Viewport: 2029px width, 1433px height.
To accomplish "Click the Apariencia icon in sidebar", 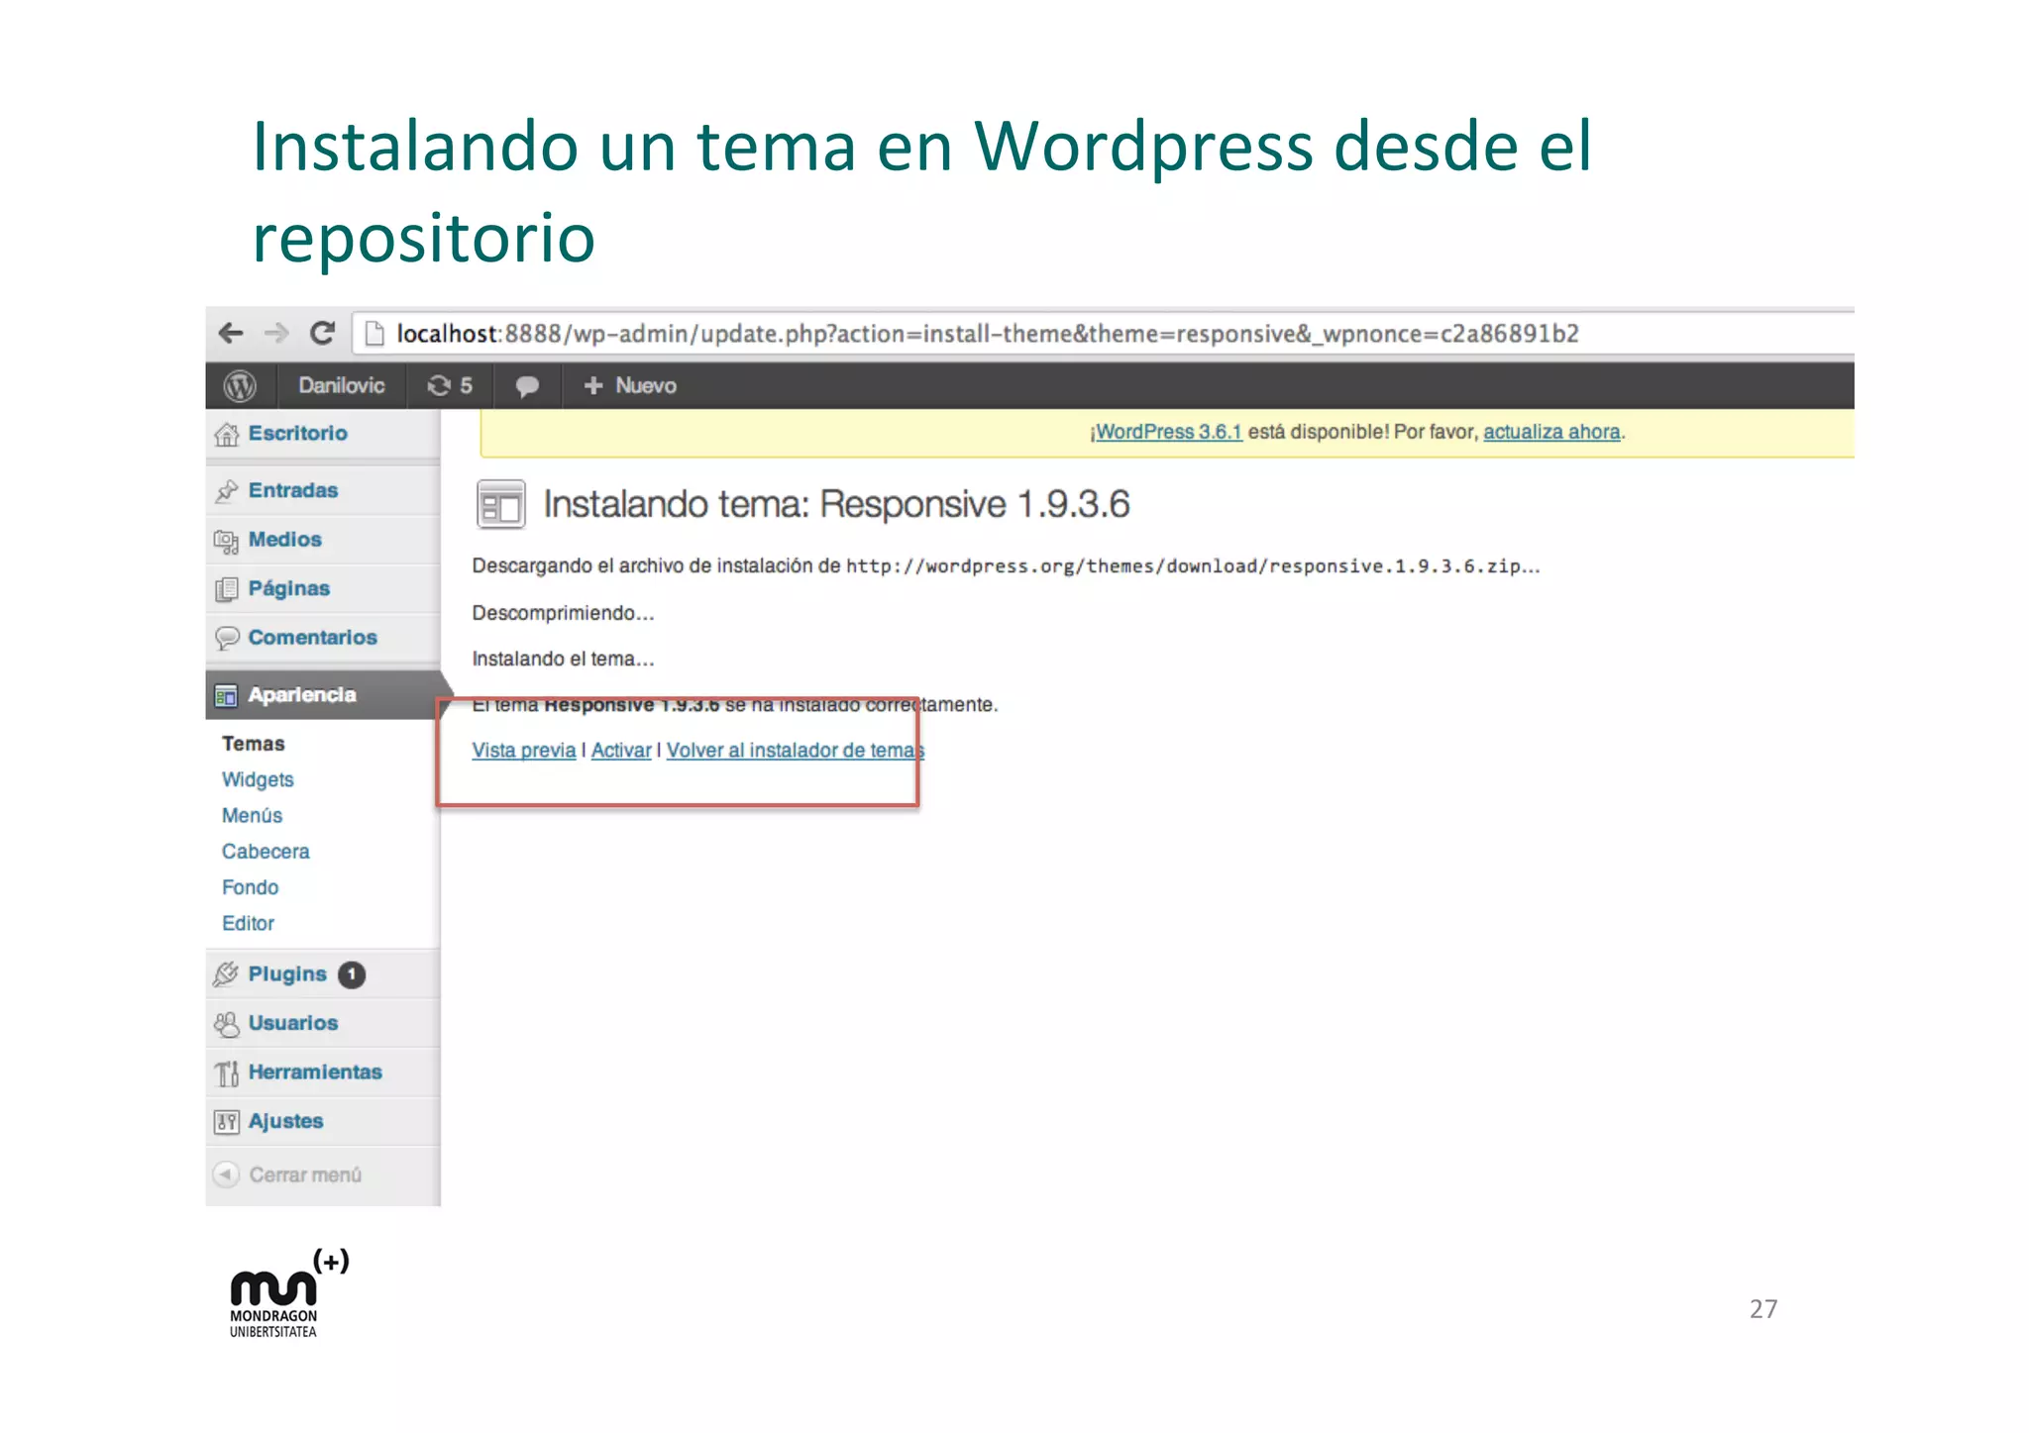I will 227,695.
